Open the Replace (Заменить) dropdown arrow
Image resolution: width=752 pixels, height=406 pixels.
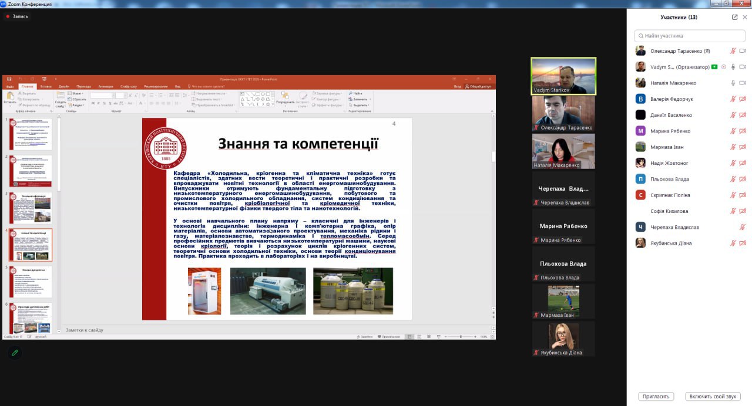pyautogui.click(x=370, y=99)
